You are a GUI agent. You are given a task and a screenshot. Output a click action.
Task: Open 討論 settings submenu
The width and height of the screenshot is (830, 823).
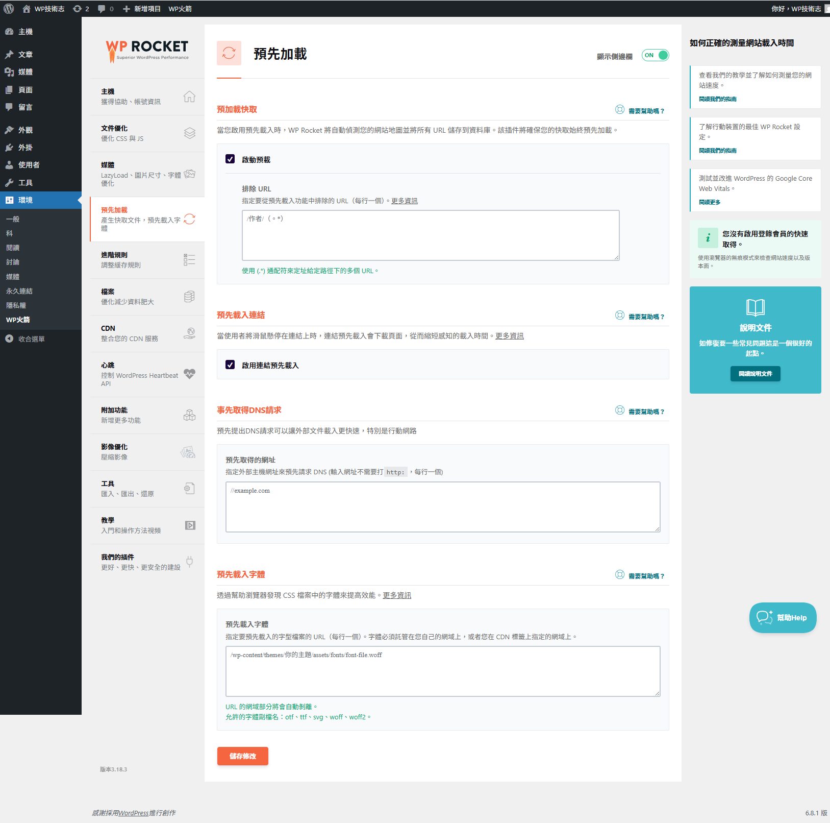point(13,262)
